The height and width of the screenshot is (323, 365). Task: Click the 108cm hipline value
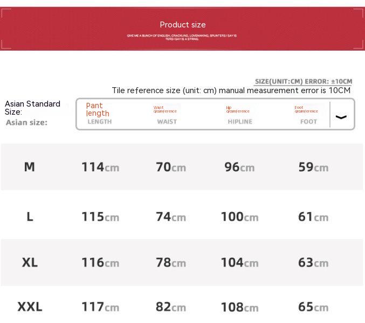tap(239, 307)
